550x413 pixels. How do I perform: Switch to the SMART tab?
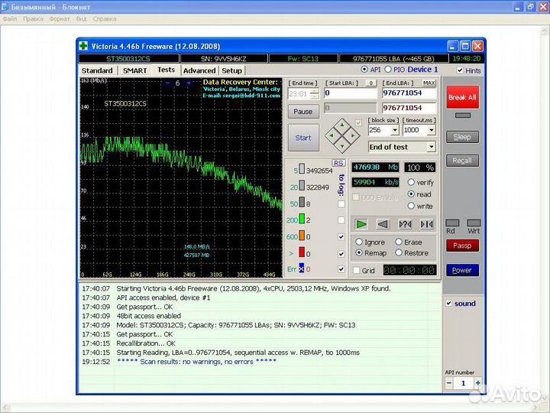[x=134, y=70]
